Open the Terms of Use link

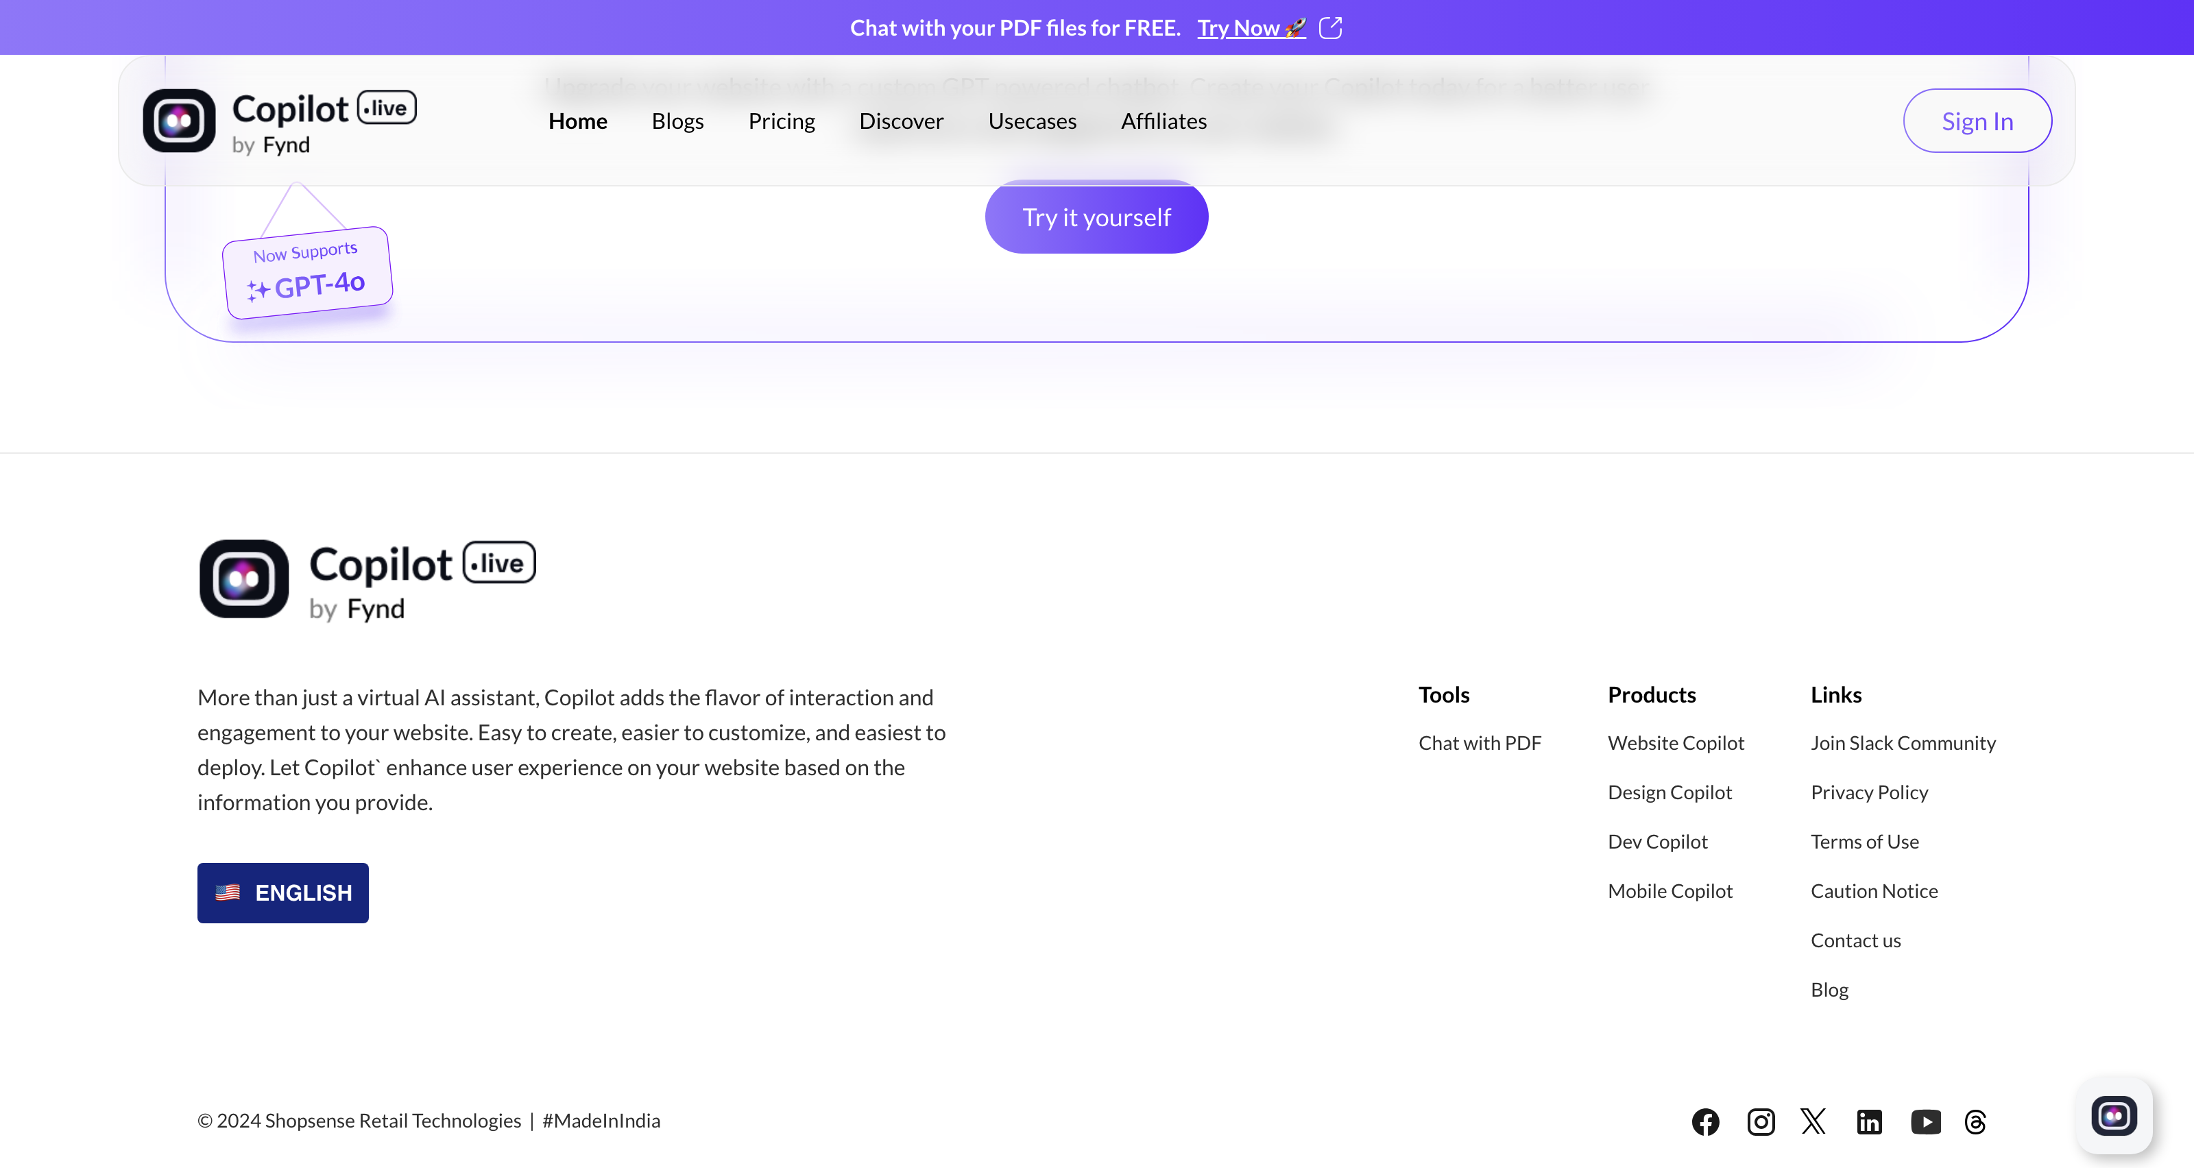pos(1865,842)
